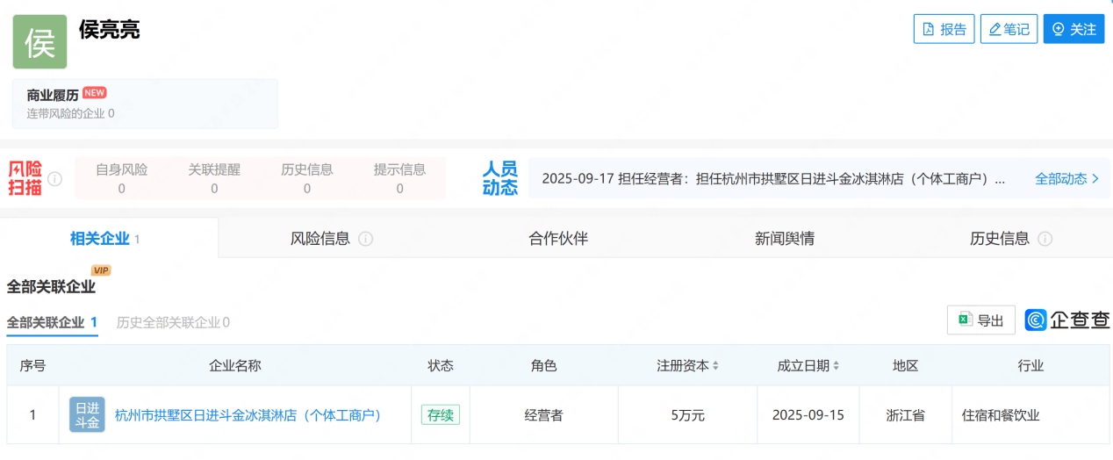
Task: Open the 2025-09-17 担任经营者 news item
Action: coord(773,178)
